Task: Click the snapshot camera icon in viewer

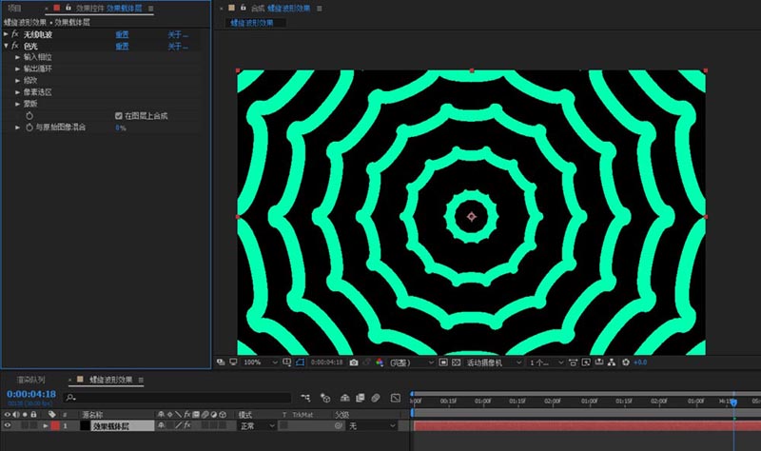Action: click(x=354, y=363)
